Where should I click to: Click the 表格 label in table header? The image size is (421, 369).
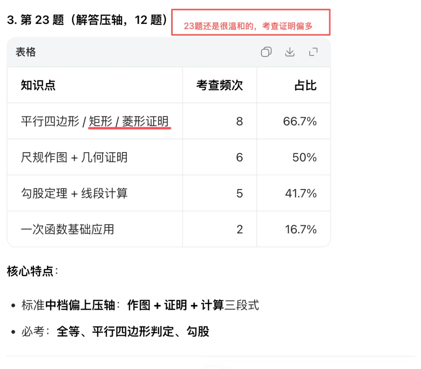click(26, 52)
